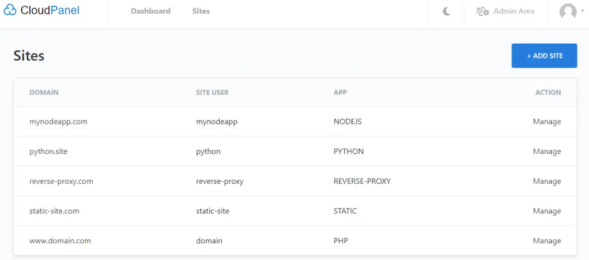Click the CloudPanel cloud logo icon

click(x=10, y=10)
